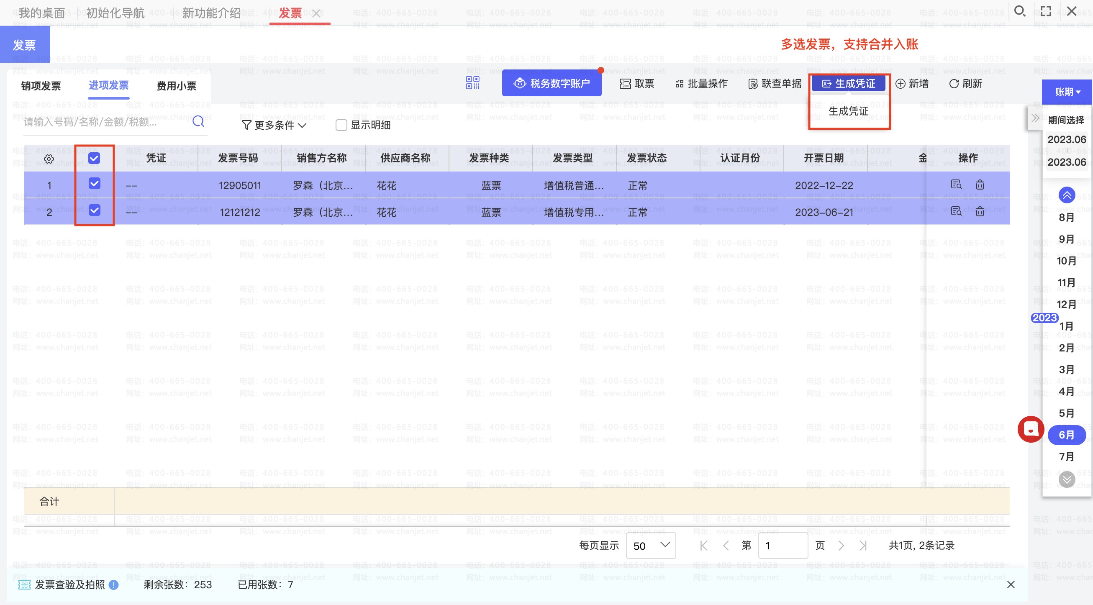Click the search magnifier in invoice search box
This screenshot has height=605, width=1093.
click(x=198, y=122)
